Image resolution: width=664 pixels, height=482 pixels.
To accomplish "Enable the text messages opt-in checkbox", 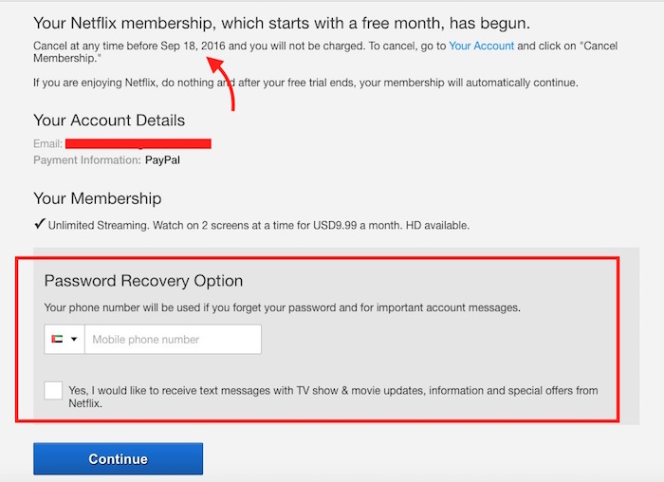I will coord(54,391).
